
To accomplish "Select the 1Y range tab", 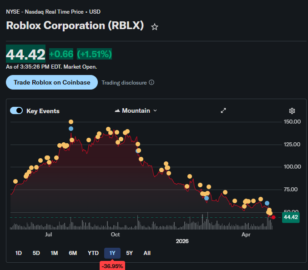I will (x=112, y=253).
